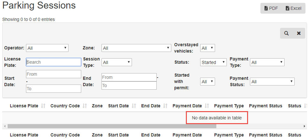
Task: Click the horizontal scrollbar right arrow
Action: tap(305, 126)
